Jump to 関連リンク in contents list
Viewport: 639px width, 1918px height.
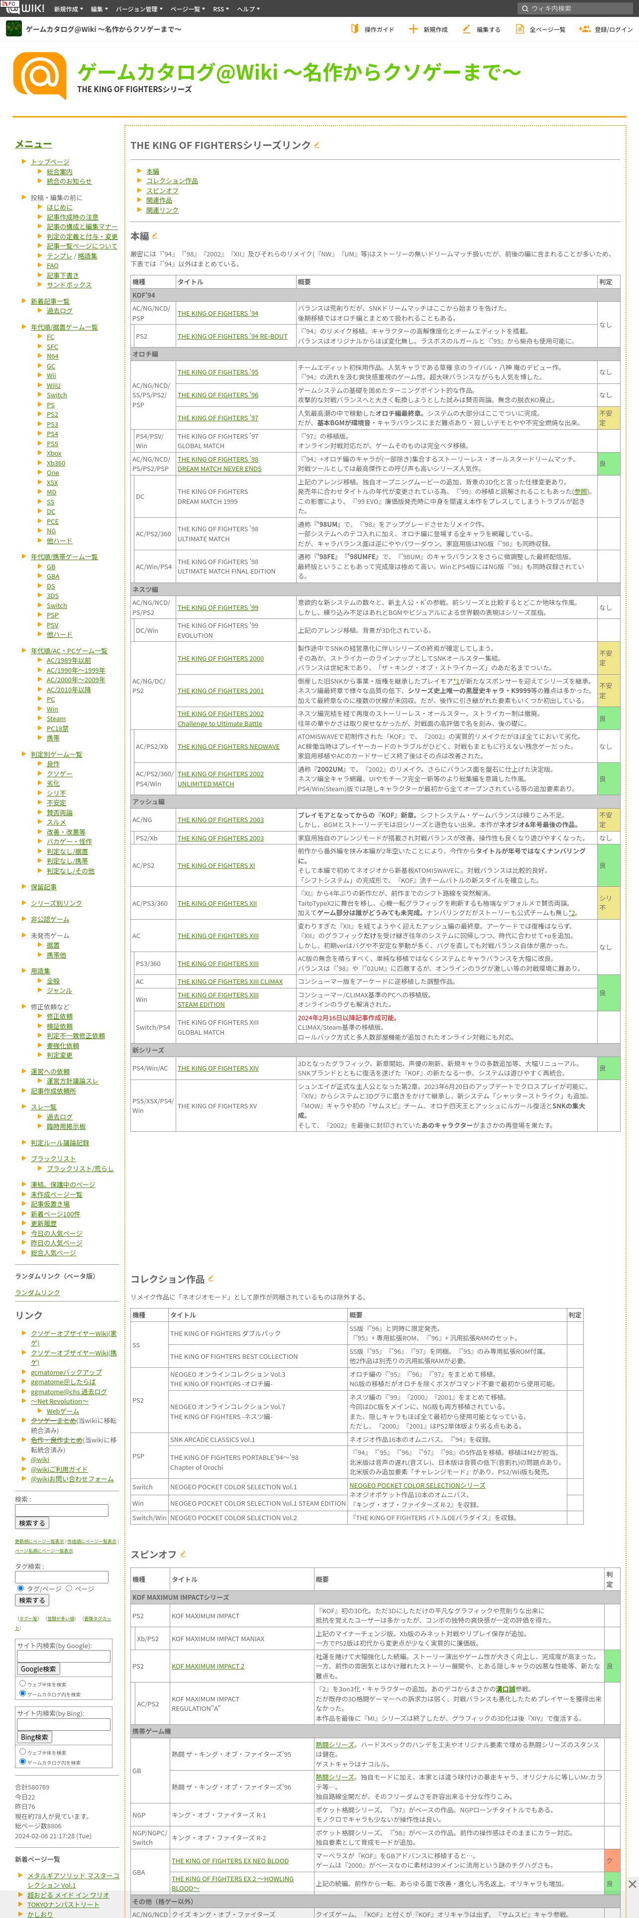coord(162,210)
